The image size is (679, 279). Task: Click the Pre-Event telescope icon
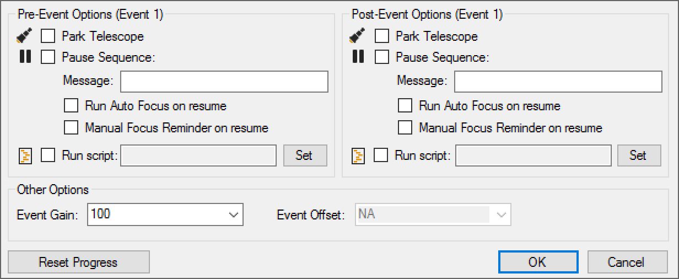click(x=24, y=36)
